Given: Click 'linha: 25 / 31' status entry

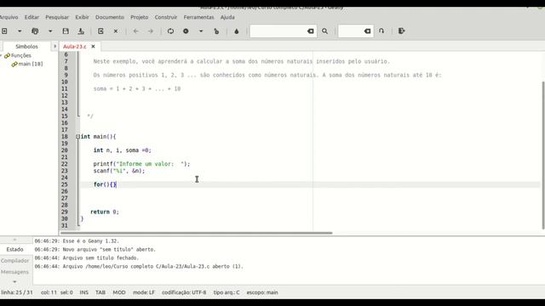Looking at the screenshot, I should 17,292.
